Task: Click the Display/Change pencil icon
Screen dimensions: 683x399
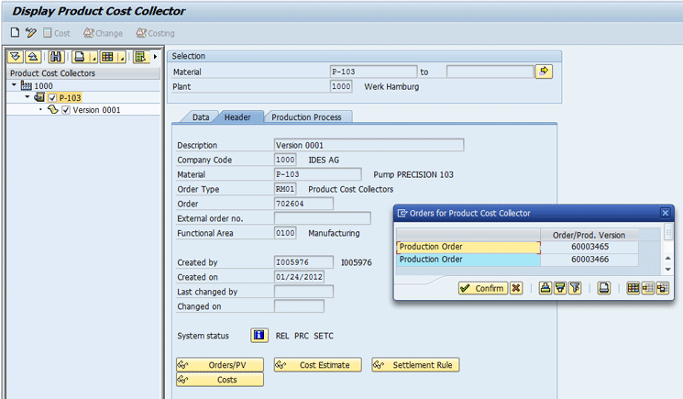Action: pos(30,33)
